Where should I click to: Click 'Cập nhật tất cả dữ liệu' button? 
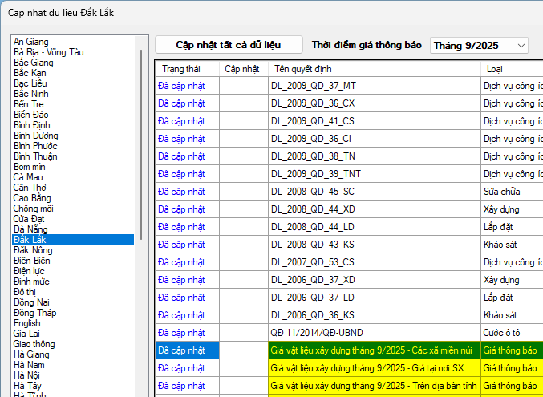[x=229, y=45]
